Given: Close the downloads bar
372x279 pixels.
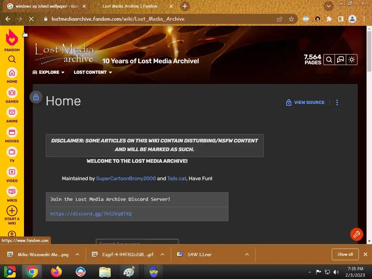Looking at the screenshot, I should [x=365, y=254].
